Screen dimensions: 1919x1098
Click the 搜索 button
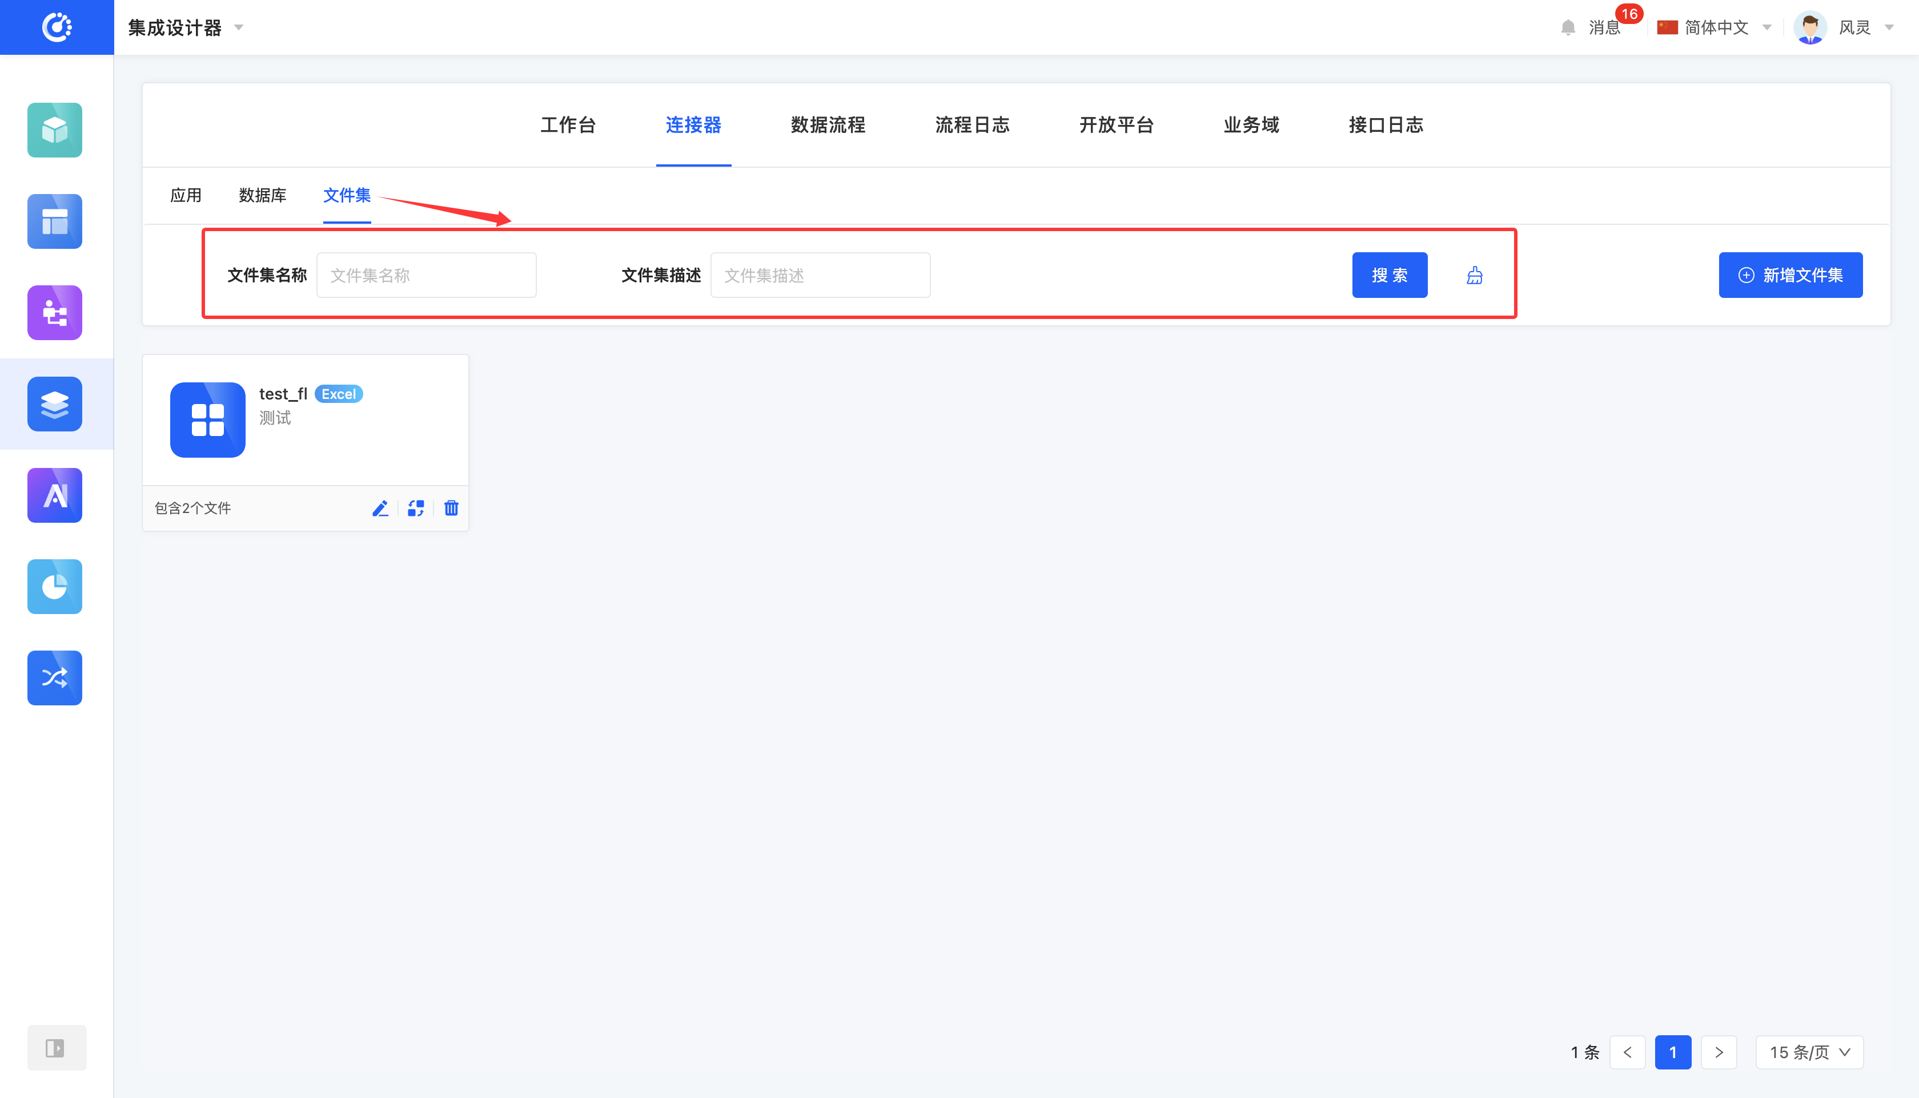click(x=1389, y=275)
